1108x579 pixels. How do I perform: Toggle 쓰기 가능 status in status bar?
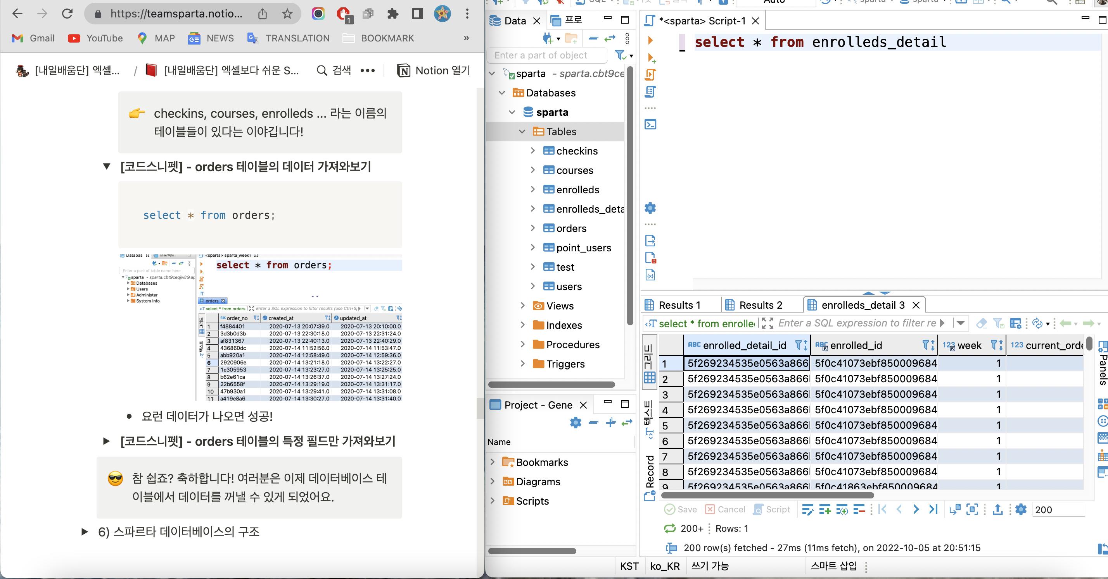[x=710, y=566]
